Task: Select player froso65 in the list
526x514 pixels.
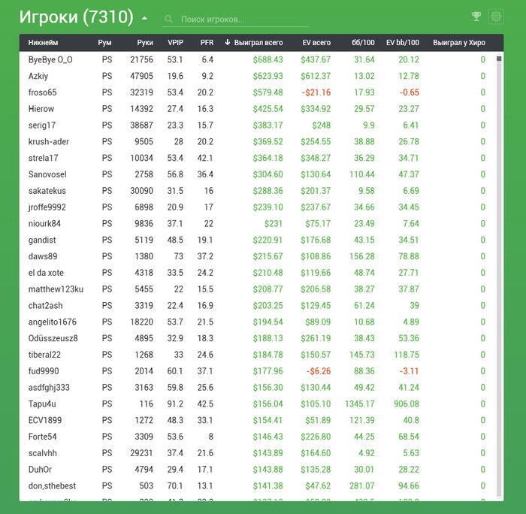Action: coord(42,92)
